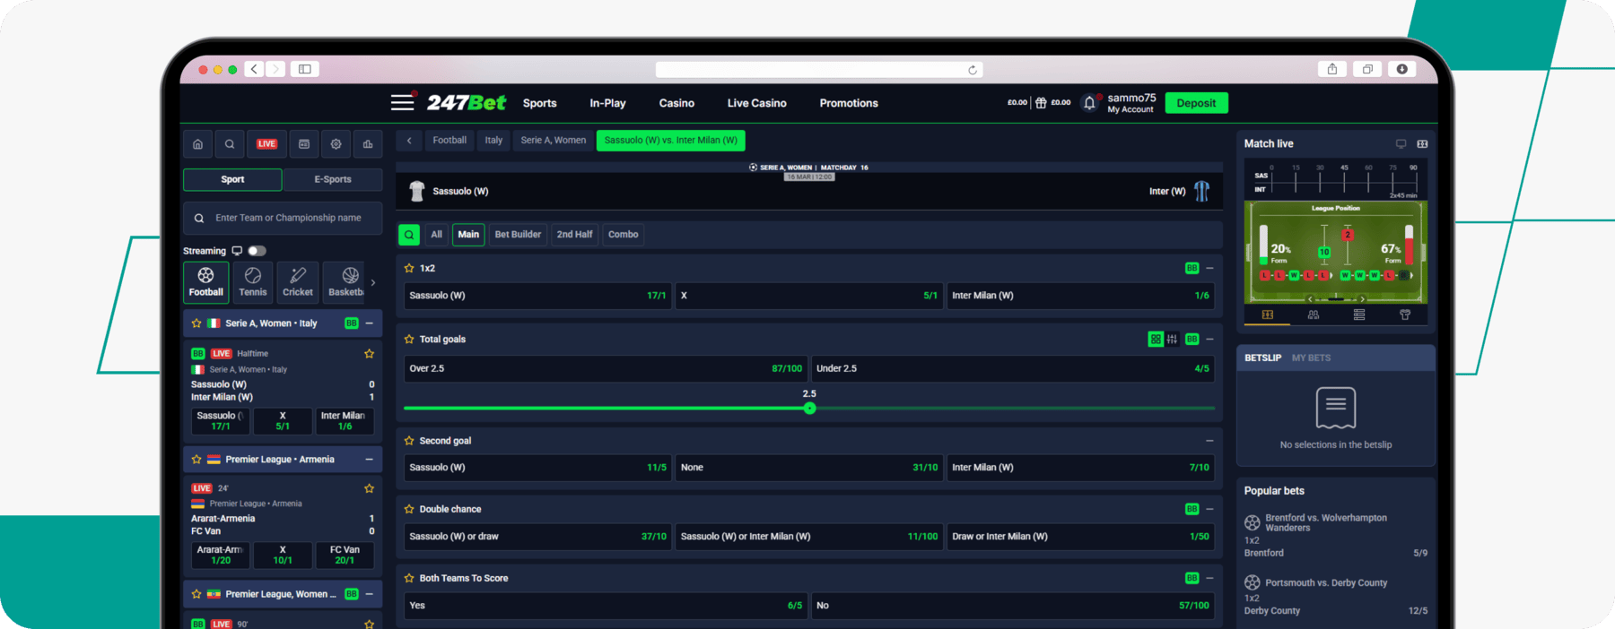Open the hamburger main menu
Image resolution: width=1615 pixels, height=629 pixels.
403,102
